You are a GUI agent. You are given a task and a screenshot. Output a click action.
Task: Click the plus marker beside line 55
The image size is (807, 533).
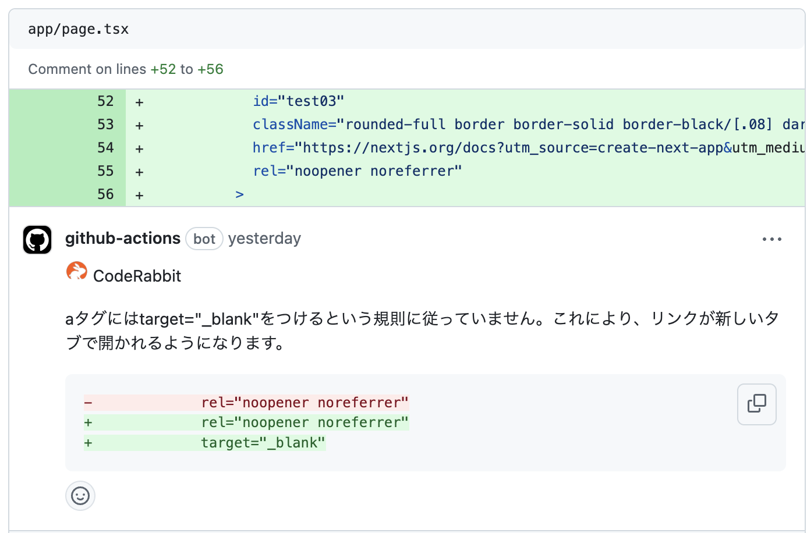pyautogui.click(x=139, y=170)
